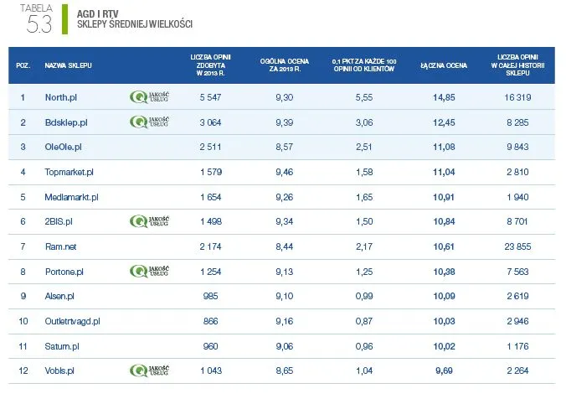Click the Jakość Usług badge beside Bdsklep.pl
Viewport: 566px width, 399px height.
click(x=151, y=122)
